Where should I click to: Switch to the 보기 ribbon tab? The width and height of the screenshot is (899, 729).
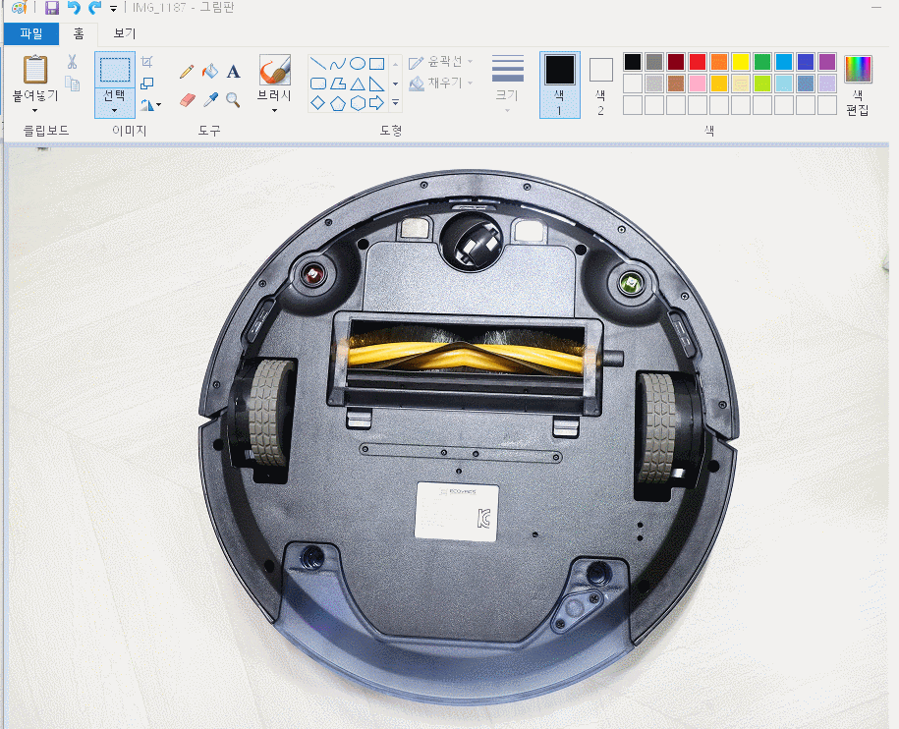pos(125,33)
